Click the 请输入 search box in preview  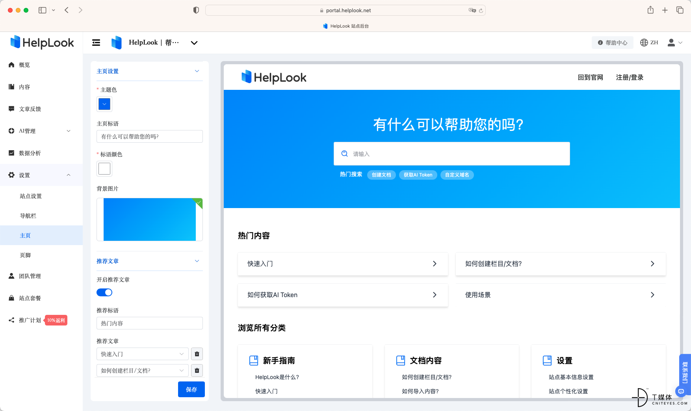452,154
